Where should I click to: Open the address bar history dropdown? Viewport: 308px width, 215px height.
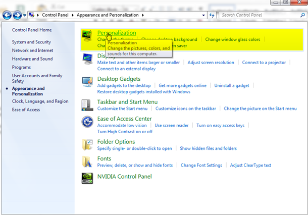click(x=203, y=15)
